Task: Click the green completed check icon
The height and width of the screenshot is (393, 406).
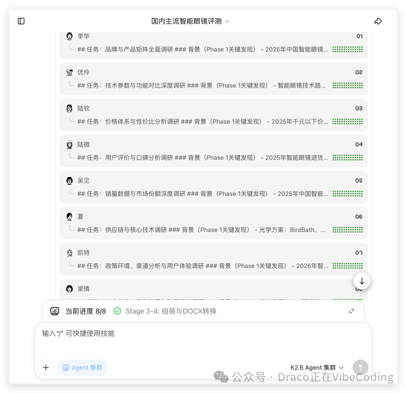Action: (x=118, y=311)
